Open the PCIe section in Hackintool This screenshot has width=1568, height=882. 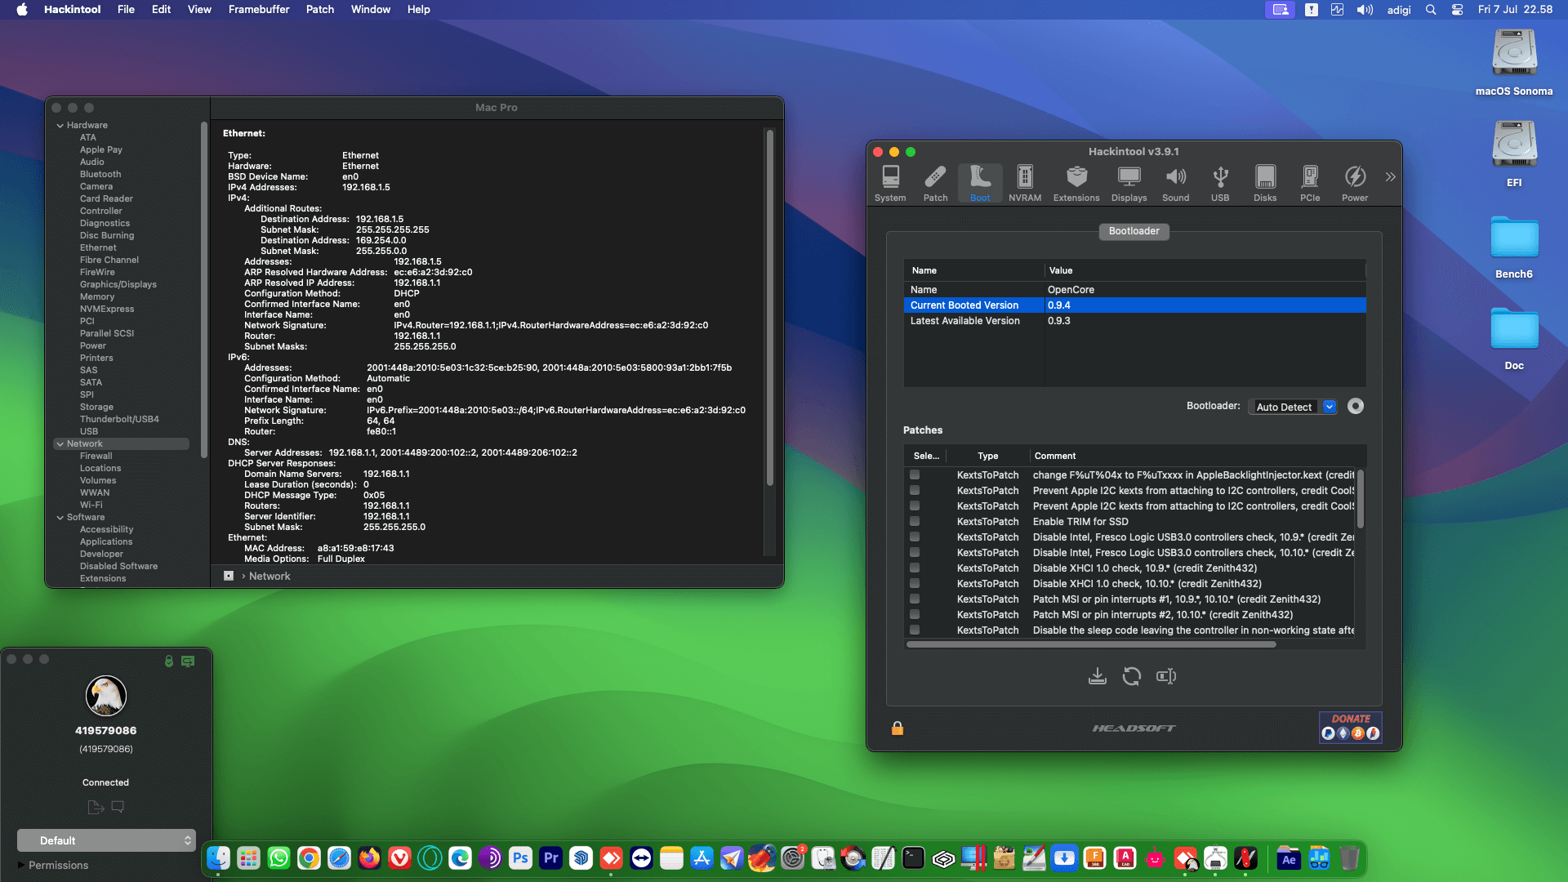point(1310,184)
